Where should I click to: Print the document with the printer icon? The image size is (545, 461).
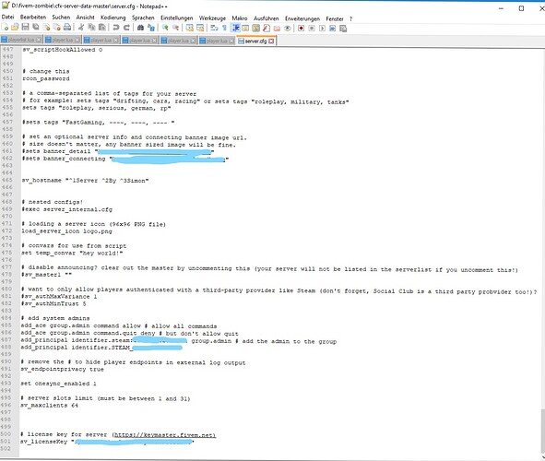coord(67,28)
